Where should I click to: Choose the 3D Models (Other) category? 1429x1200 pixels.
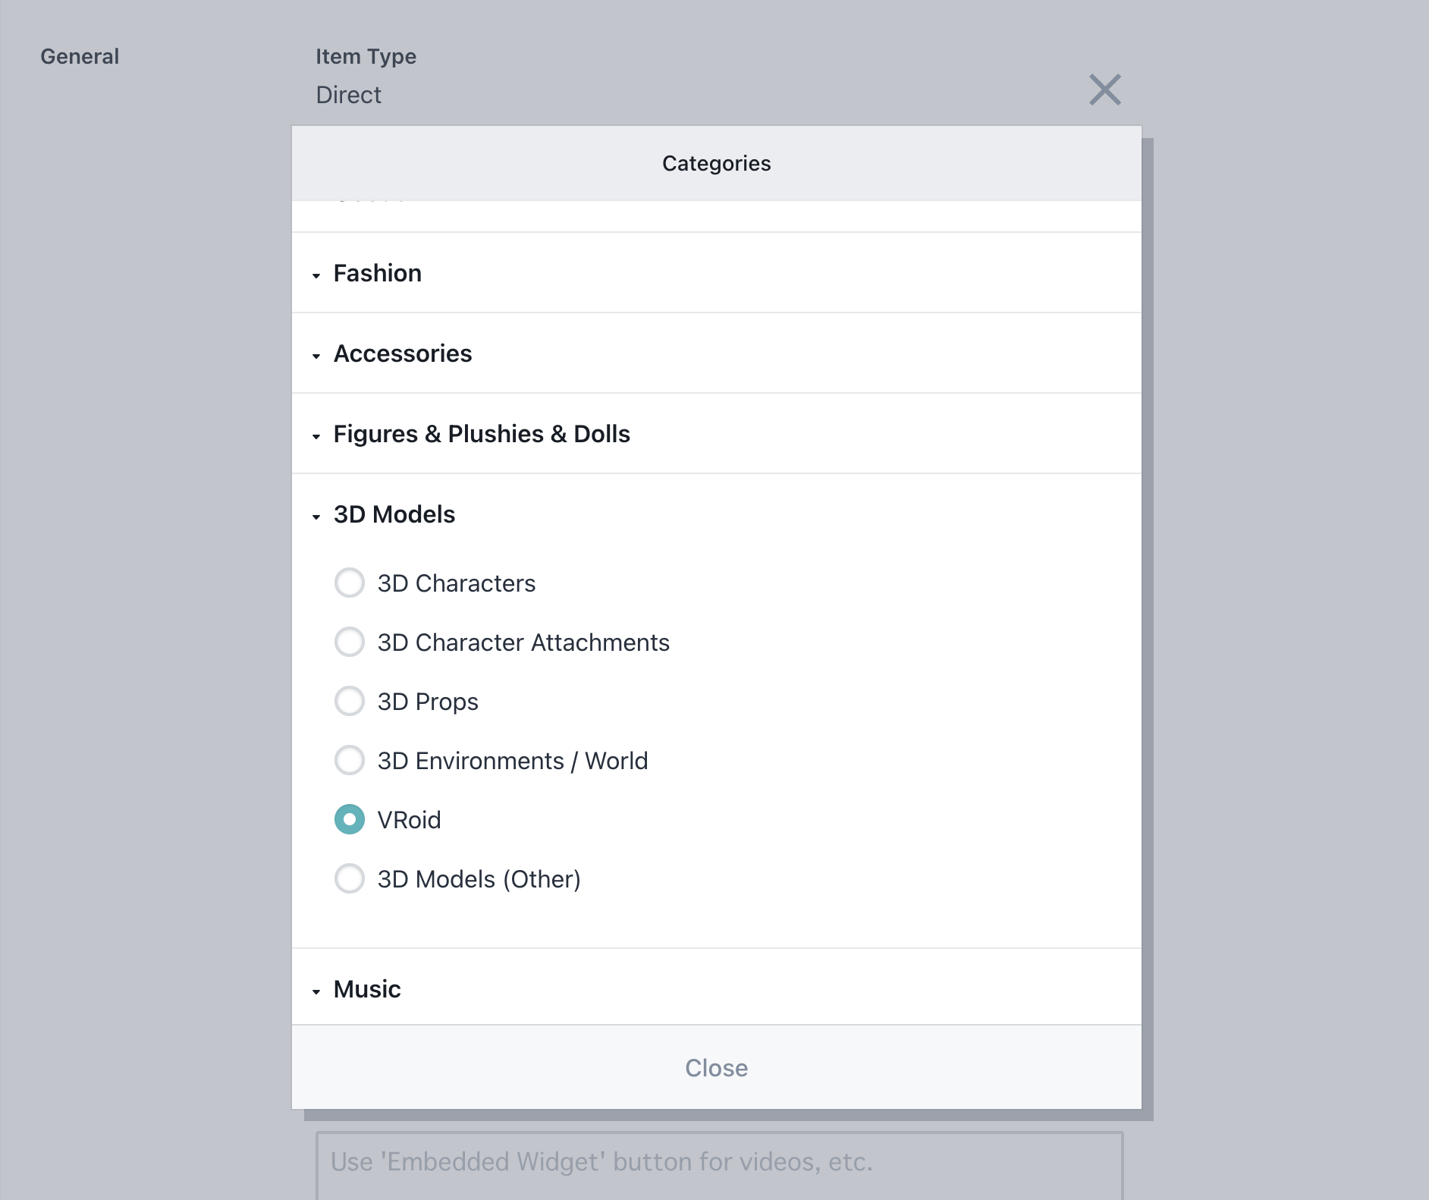350,878
